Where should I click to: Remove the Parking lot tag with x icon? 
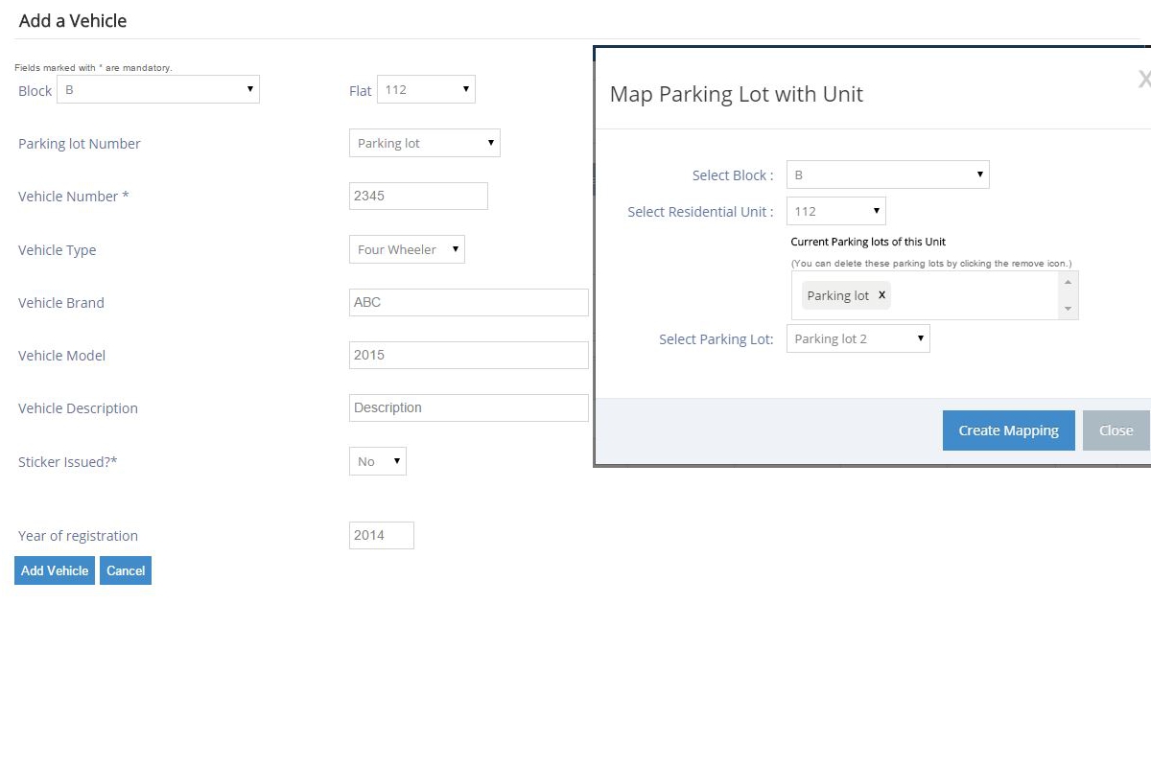coord(881,295)
